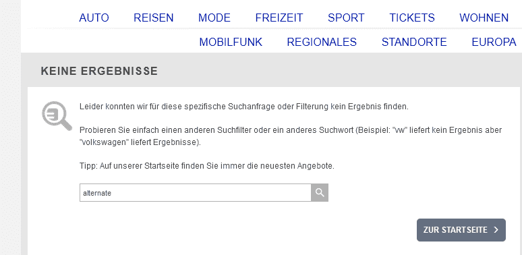The image size is (522, 255).
Task: Click the chevron arrow inside Zur Startseite
Action: coord(496,229)
